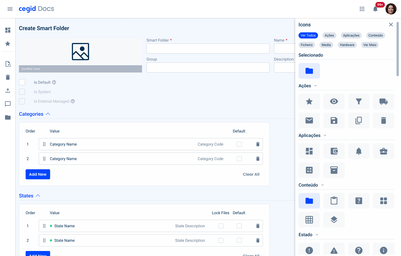This screenshot has width=401, height=256.
Task: Choose the clipboard icon in Conteúdo
Action: point(334,201)
